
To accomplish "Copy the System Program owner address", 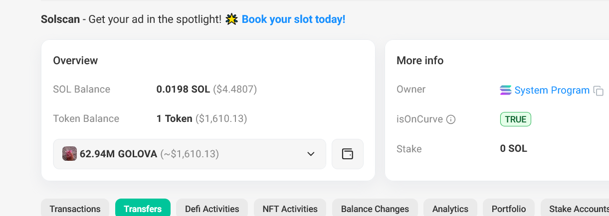I will pyautogui.click(x=599, y=91).
